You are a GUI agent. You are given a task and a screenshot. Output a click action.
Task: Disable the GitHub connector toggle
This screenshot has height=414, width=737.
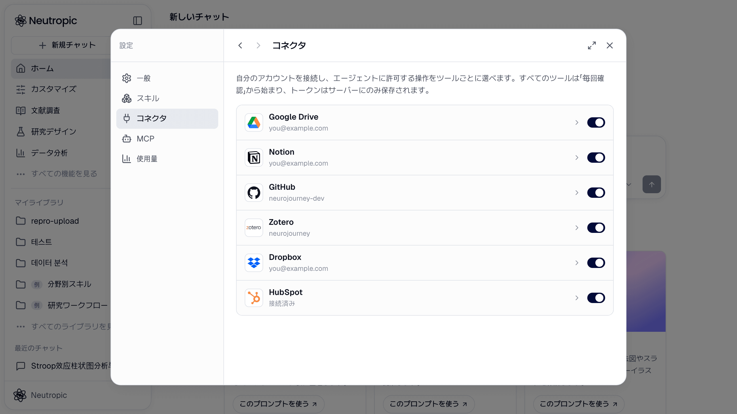point(596,193)
